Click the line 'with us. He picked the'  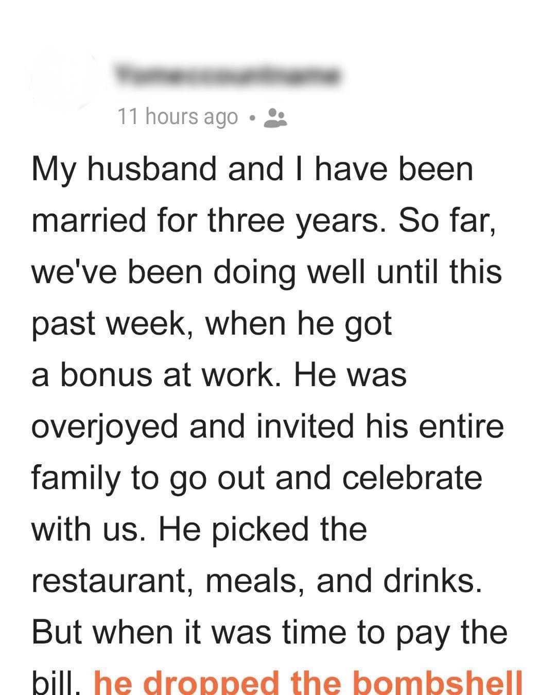point(200,530)
